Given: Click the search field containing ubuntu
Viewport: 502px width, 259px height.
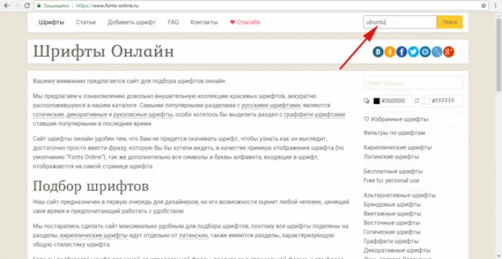Looking at the screenshot, I should 400,22.
